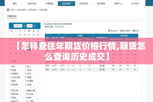Select the 焦煤 radio button
The image size is (153, 102).
pyautogui.click(x=26, y=97)
